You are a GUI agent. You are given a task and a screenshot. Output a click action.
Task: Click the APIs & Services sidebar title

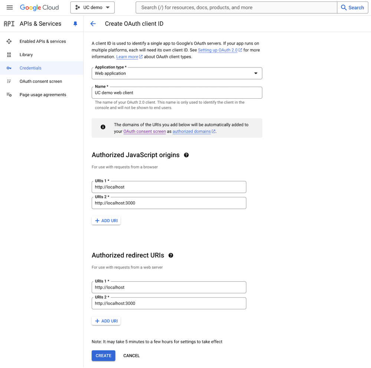[x=40, y=24]
